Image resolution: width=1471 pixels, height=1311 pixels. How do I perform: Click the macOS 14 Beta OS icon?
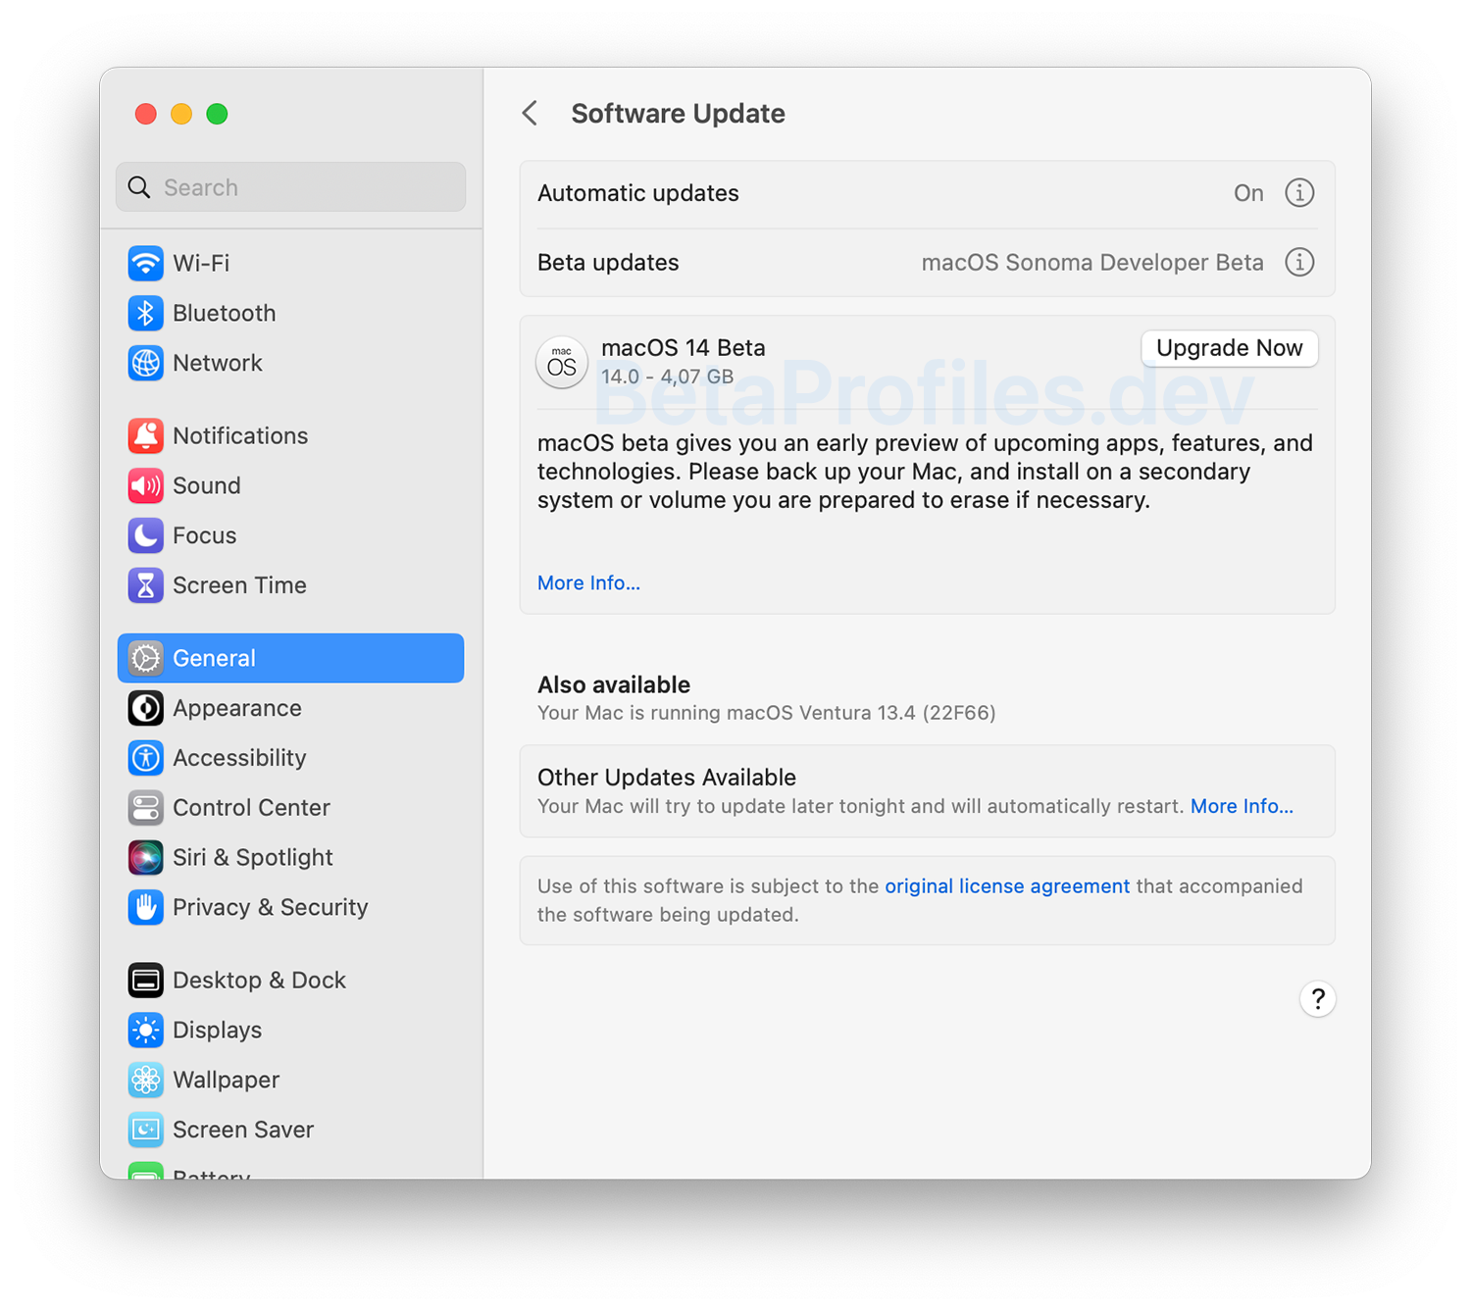pos(562,363)
